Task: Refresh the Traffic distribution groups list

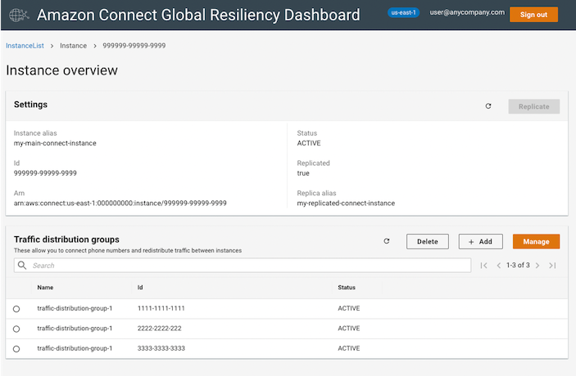Action: 387,241
